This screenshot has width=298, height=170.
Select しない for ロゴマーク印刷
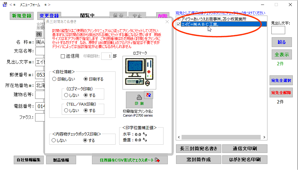[66, 95]
